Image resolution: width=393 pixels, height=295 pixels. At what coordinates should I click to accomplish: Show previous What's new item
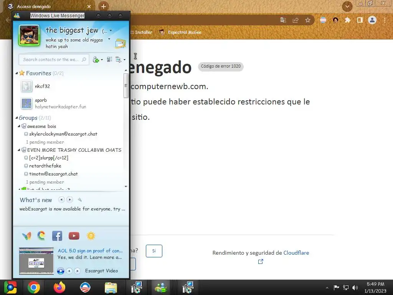pyautogui.click(x=61, y=200)
